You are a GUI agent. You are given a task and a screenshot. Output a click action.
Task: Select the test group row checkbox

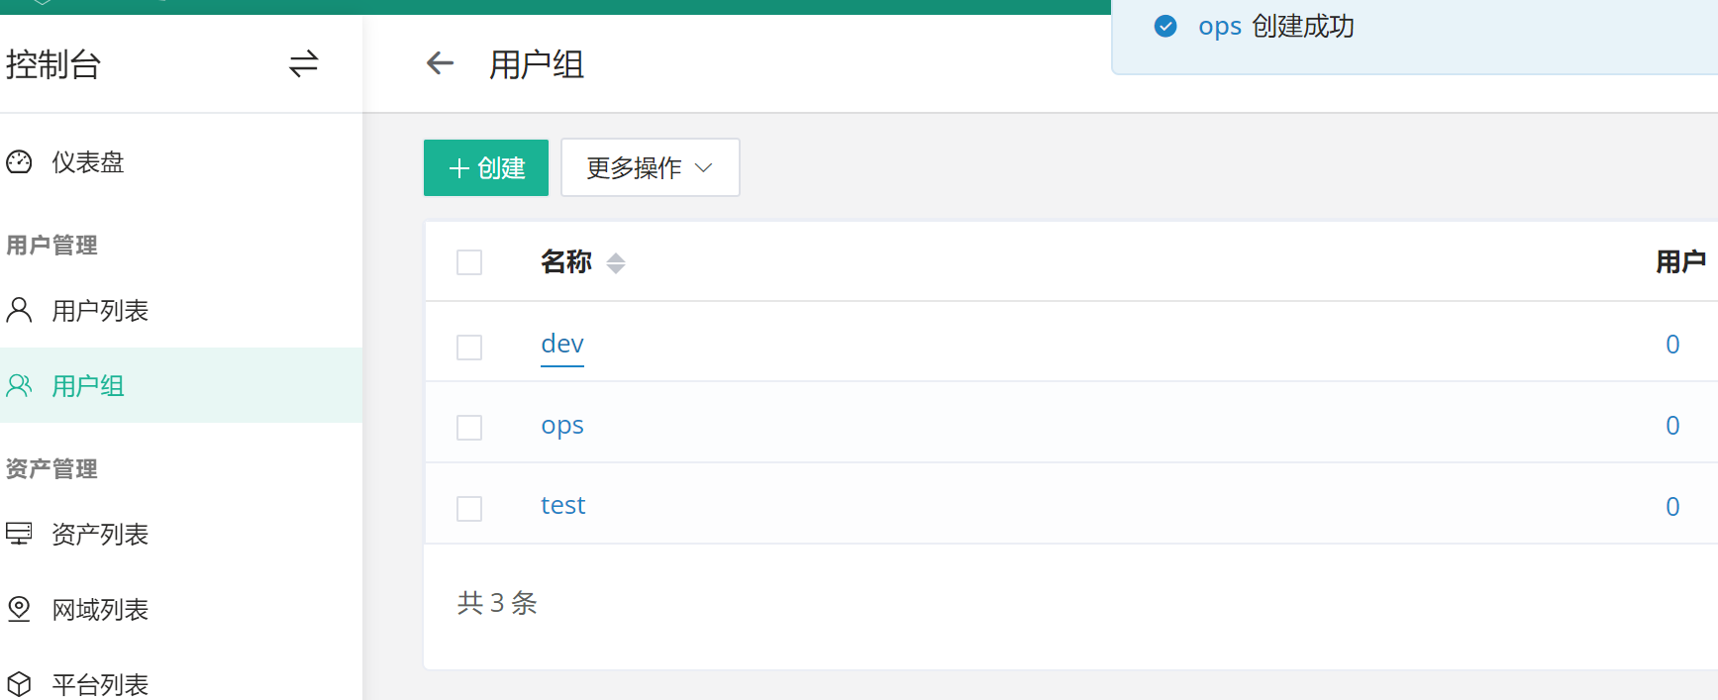coord(469,509)
